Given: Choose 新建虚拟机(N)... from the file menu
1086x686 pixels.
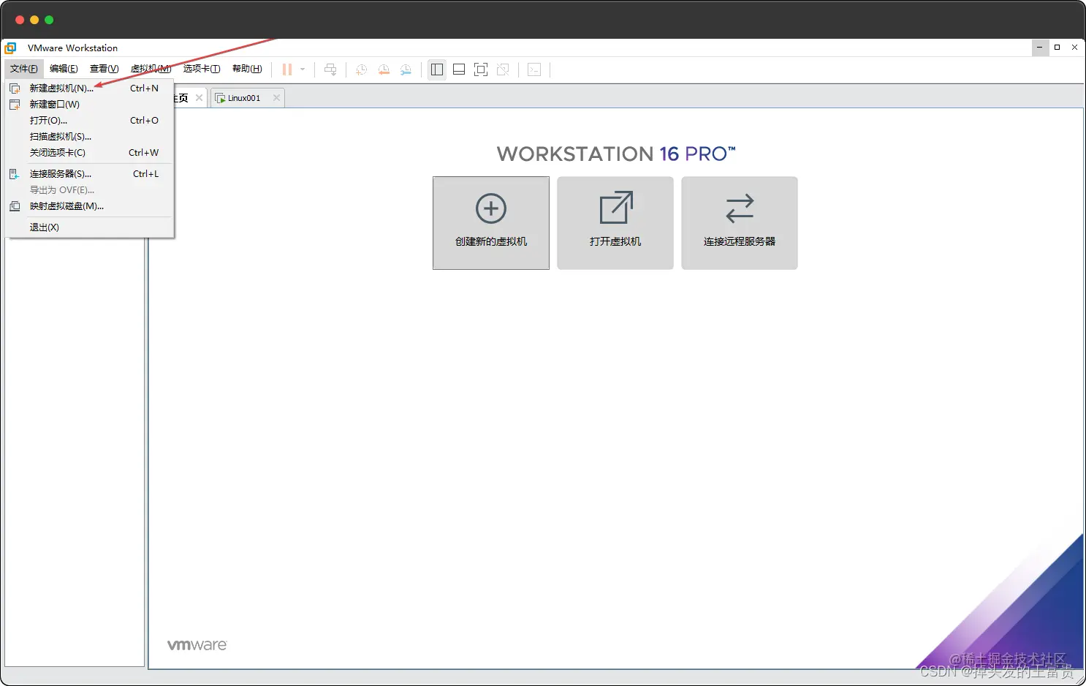Looking at the screenshot, I should pyautogui.click(x=90, y=88).
